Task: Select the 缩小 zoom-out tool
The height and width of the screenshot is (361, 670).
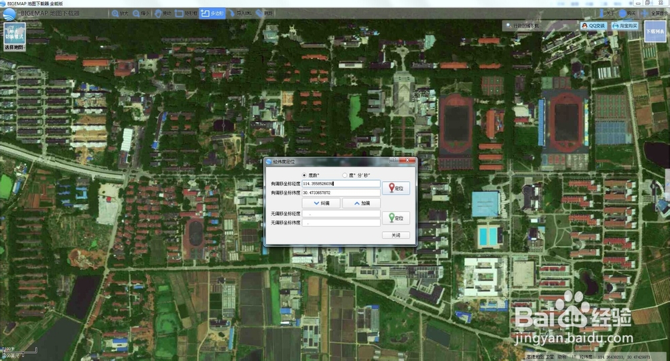Action: (x=141, y=13)
